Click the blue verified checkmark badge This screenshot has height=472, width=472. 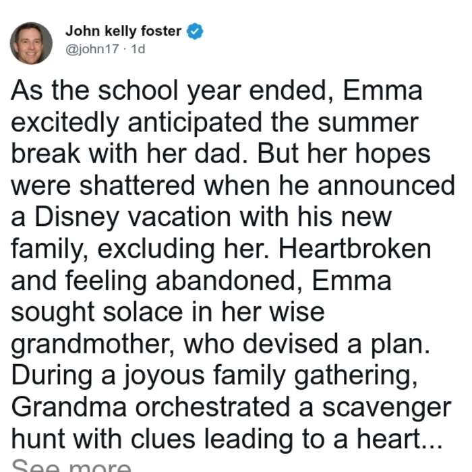pyautogui.click(x=195, y=31)
